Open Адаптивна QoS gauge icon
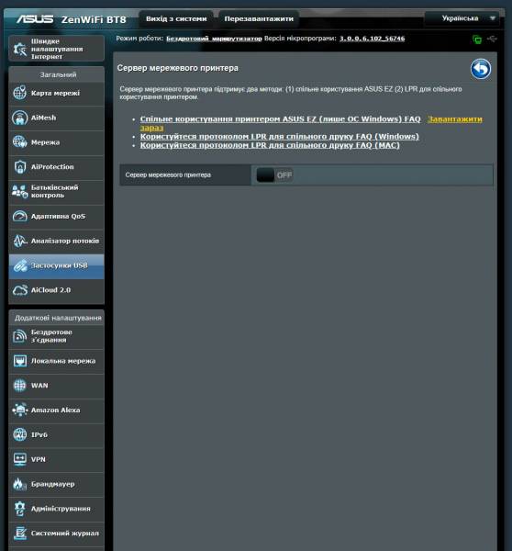 click(19, 216)
